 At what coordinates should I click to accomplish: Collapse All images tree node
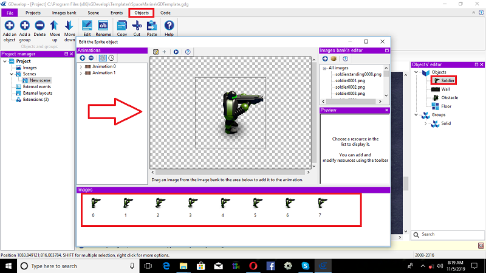click(324, 68)
